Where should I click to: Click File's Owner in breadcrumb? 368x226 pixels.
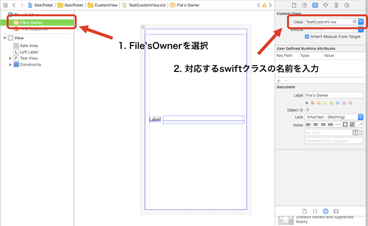click(x=184, y=5)
